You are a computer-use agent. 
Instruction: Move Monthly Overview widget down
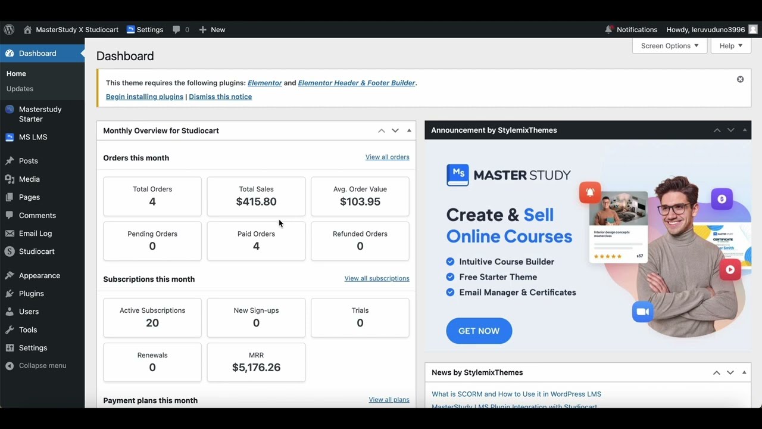(395, 130)
